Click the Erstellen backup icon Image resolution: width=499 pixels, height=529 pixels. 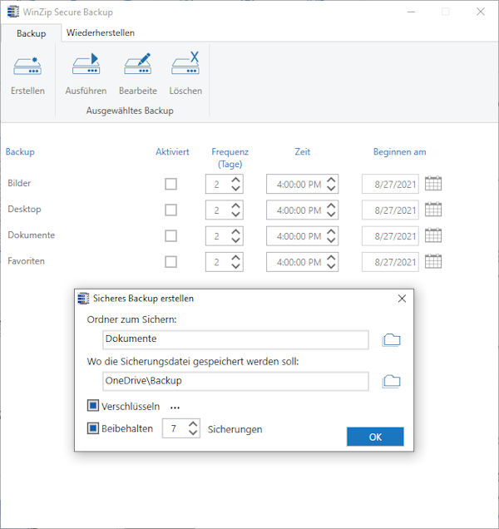point(27,66)
